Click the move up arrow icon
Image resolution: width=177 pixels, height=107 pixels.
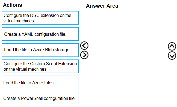pos(172,46)
